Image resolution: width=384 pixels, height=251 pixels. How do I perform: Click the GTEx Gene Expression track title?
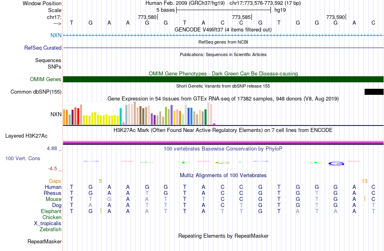point(223,99)
